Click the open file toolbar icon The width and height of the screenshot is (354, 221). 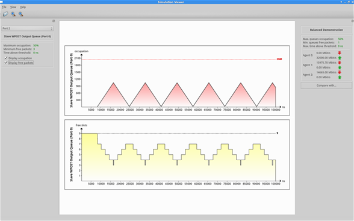[x=5, y=14]
